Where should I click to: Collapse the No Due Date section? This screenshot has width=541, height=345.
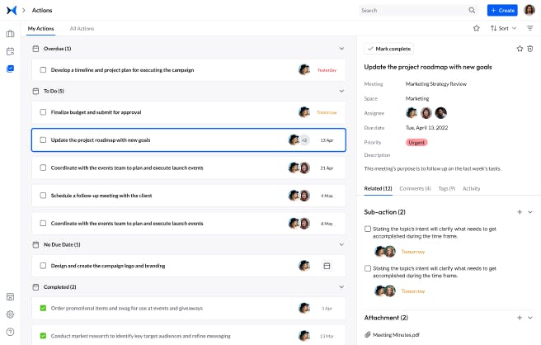(x=341, y=244)
